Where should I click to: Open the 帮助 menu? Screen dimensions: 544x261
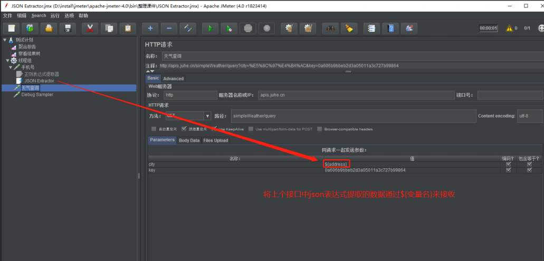pyautogui.click(x=83, y=16)
